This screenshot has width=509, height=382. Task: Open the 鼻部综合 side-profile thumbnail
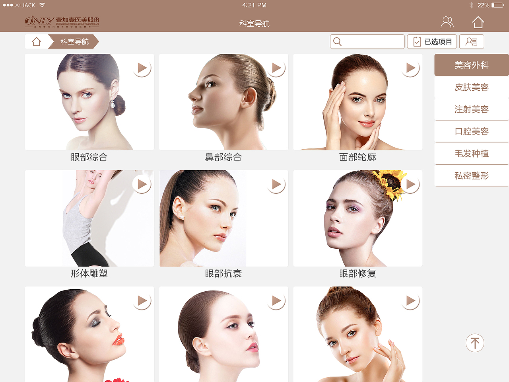[x=223, y=102]
